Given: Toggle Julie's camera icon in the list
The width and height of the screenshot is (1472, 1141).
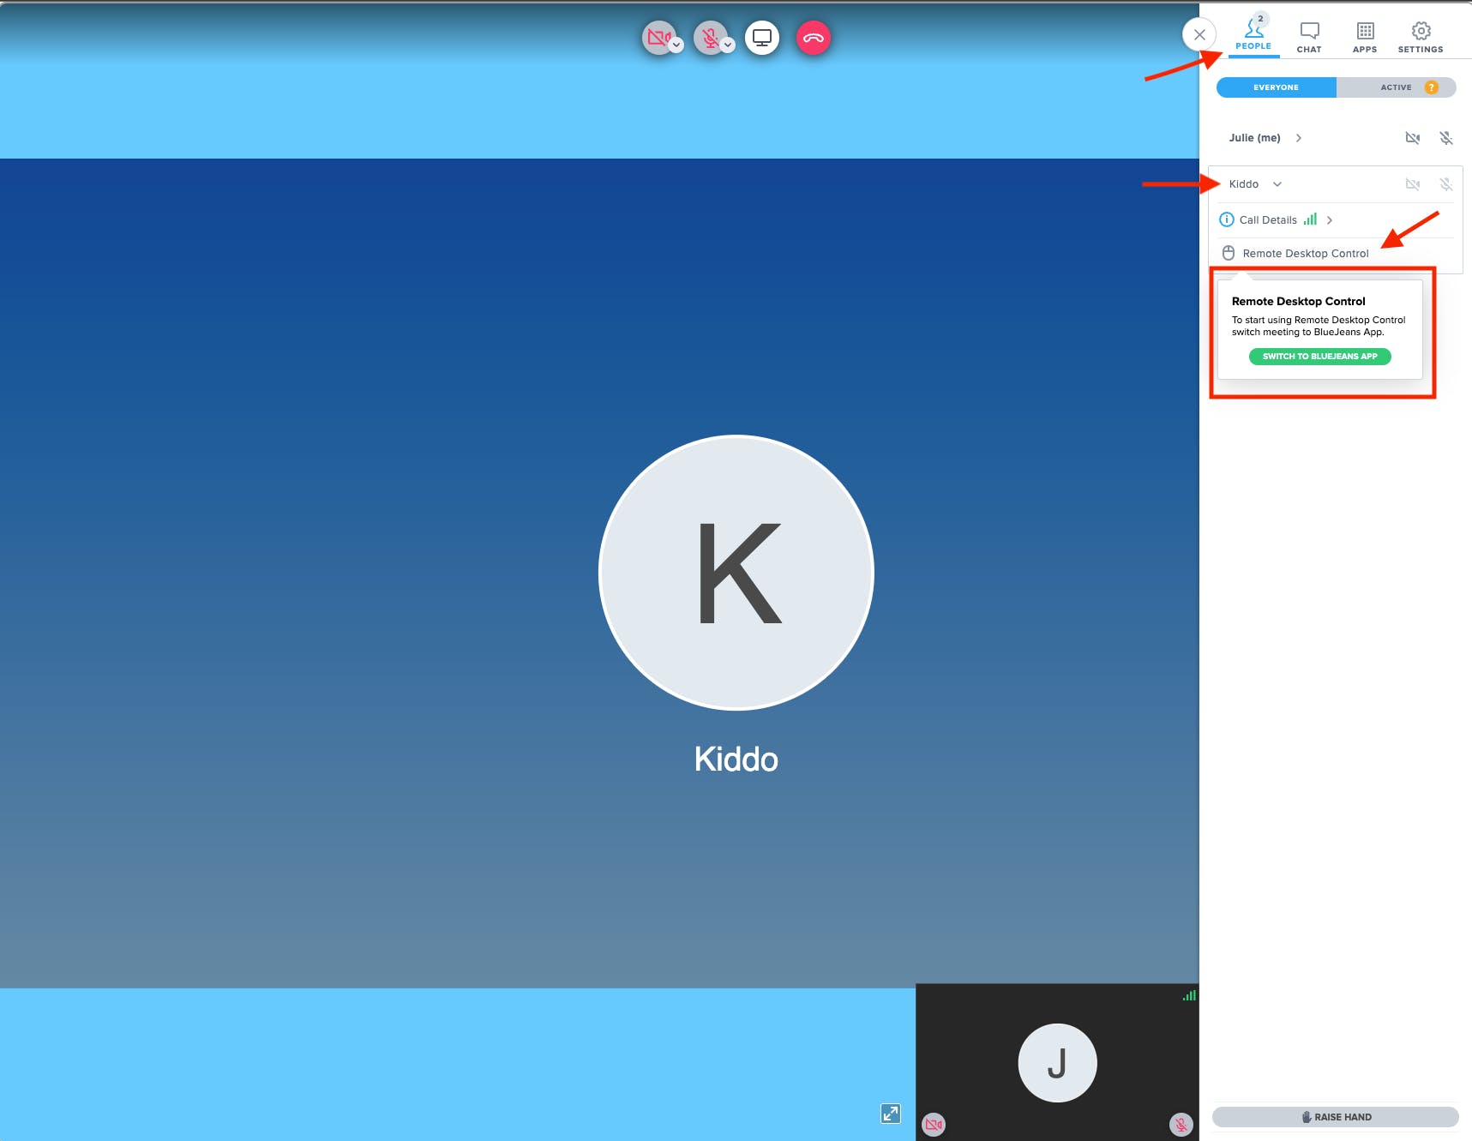Looking at the screenshot, I should coord(1413,138).
